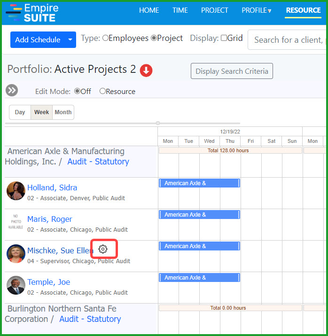The image size is (328, 336).
Task: Click the 12/19/22 week header
Action: (230, 132)
